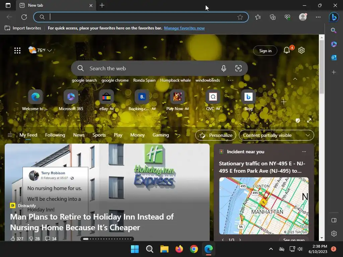Open Microsoft 365 in the sidebar
Screen dimensions: 343x257
[x=334, y=44]
